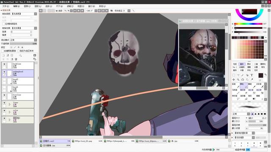Image resolution: width=271 pixels, height=152 pixels.
Task: Expand the color layer group
Action: coord(9,112)
